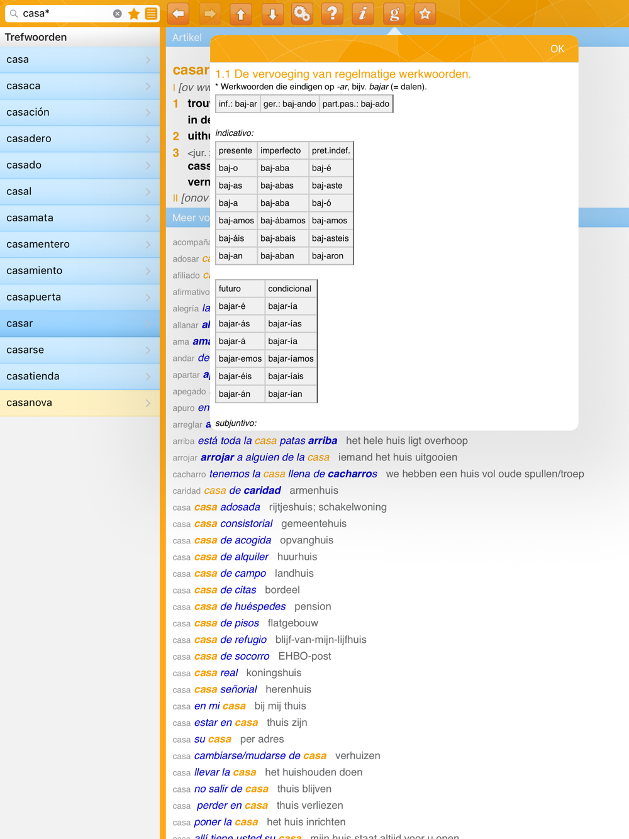Viewport: 629px width, 839px height.
Task: Select headword casal
Action: pyautogui.click(x=80, y=192)
